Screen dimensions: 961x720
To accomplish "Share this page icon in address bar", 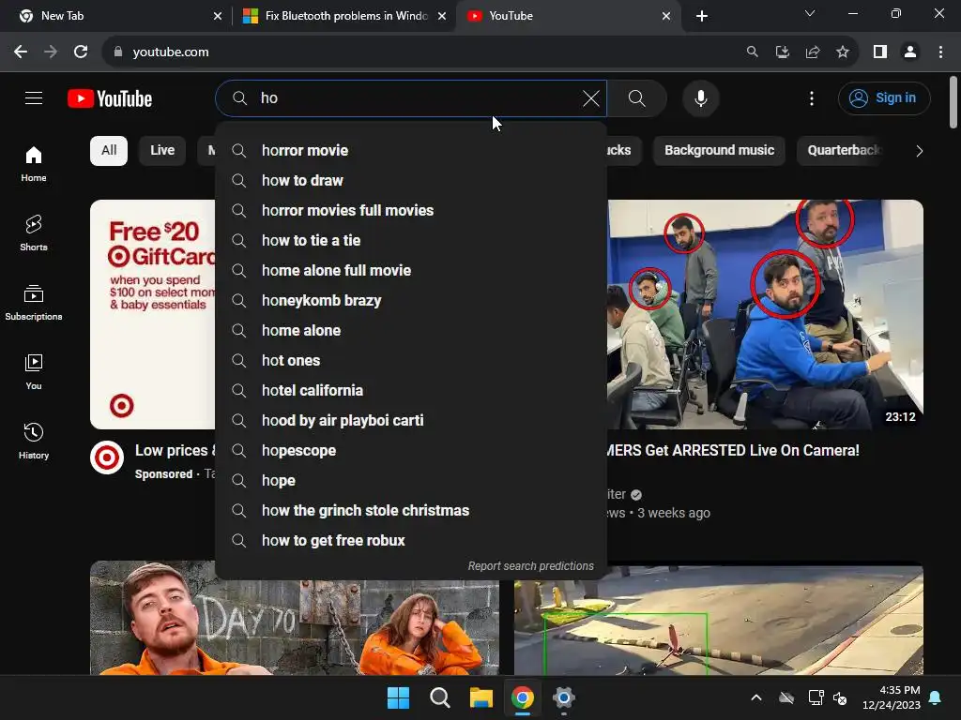I will tap(813, 52).
